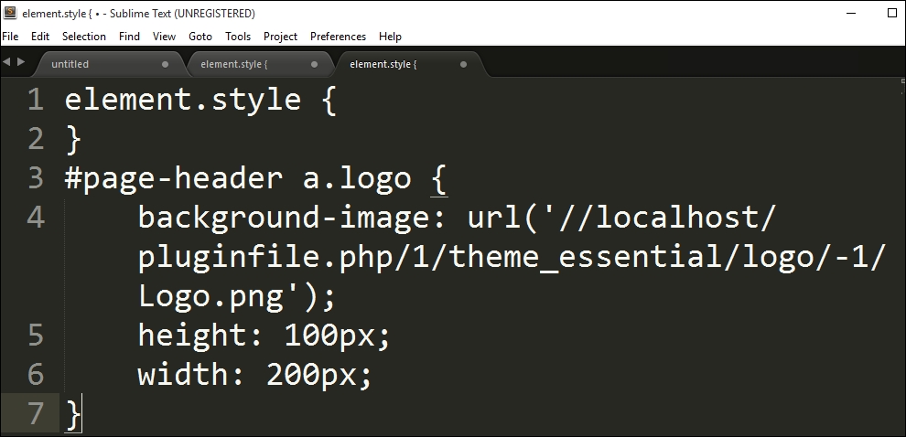Click the next tab arrow
Screen dimensions: 906x437
click(x=21, y=62)
